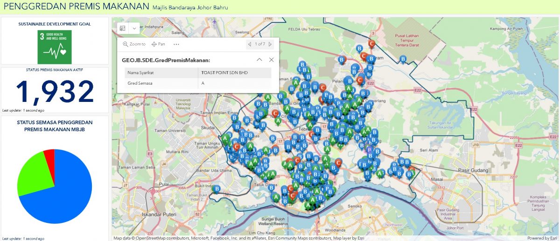
Task: Click the B marker beside Teluk Danga label
Action: click(272, 187)
